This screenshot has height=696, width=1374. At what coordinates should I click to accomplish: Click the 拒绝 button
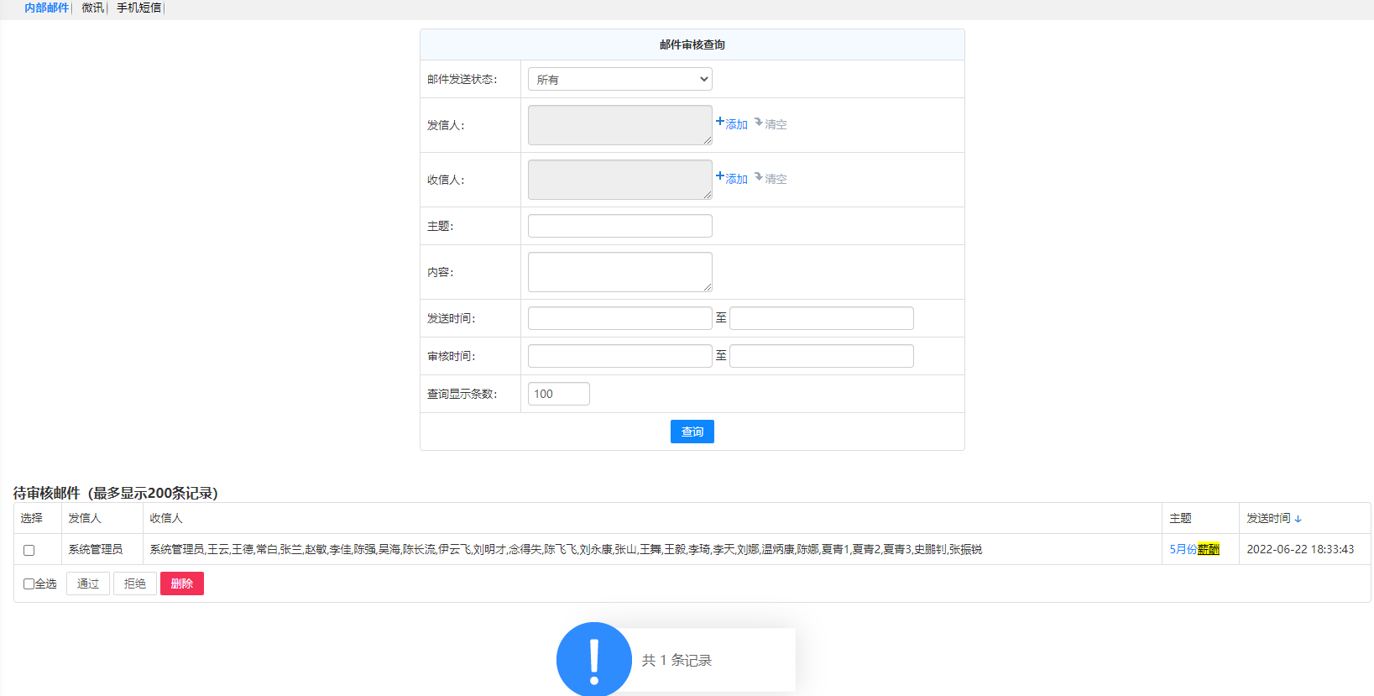tap(134, 583)
